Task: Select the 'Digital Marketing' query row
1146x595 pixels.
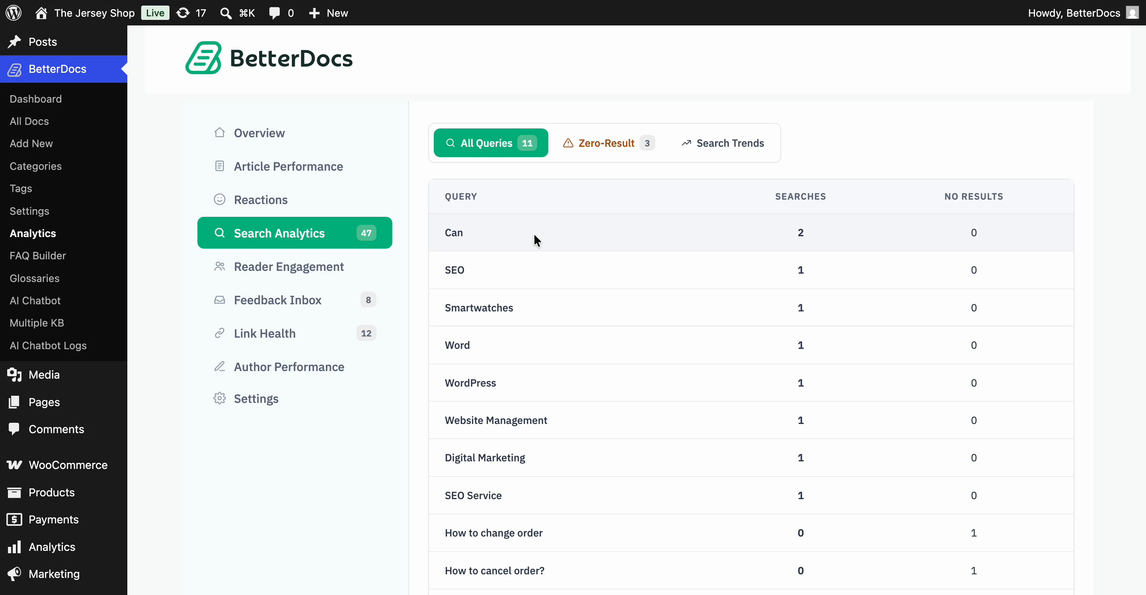Action: click(x=751, y=458)
